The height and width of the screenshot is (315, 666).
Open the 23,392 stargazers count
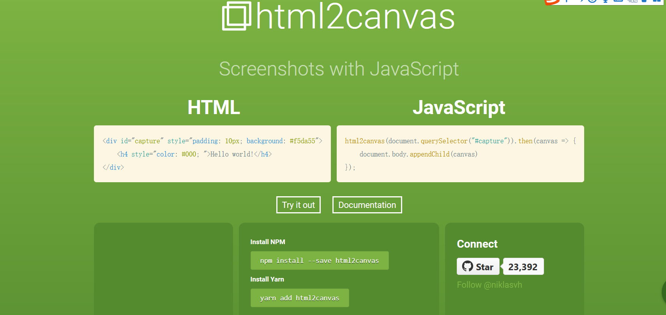(523, 267)
